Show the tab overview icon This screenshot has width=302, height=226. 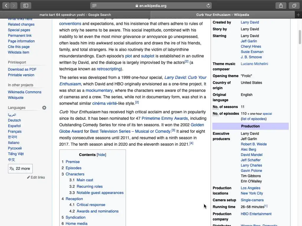click(294, 6)
